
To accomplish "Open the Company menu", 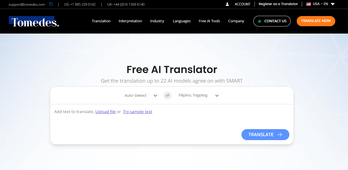I will [236, 21].
